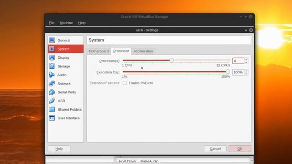Open the User Interface icon
292x164 pixels.
tap(52, 118)
